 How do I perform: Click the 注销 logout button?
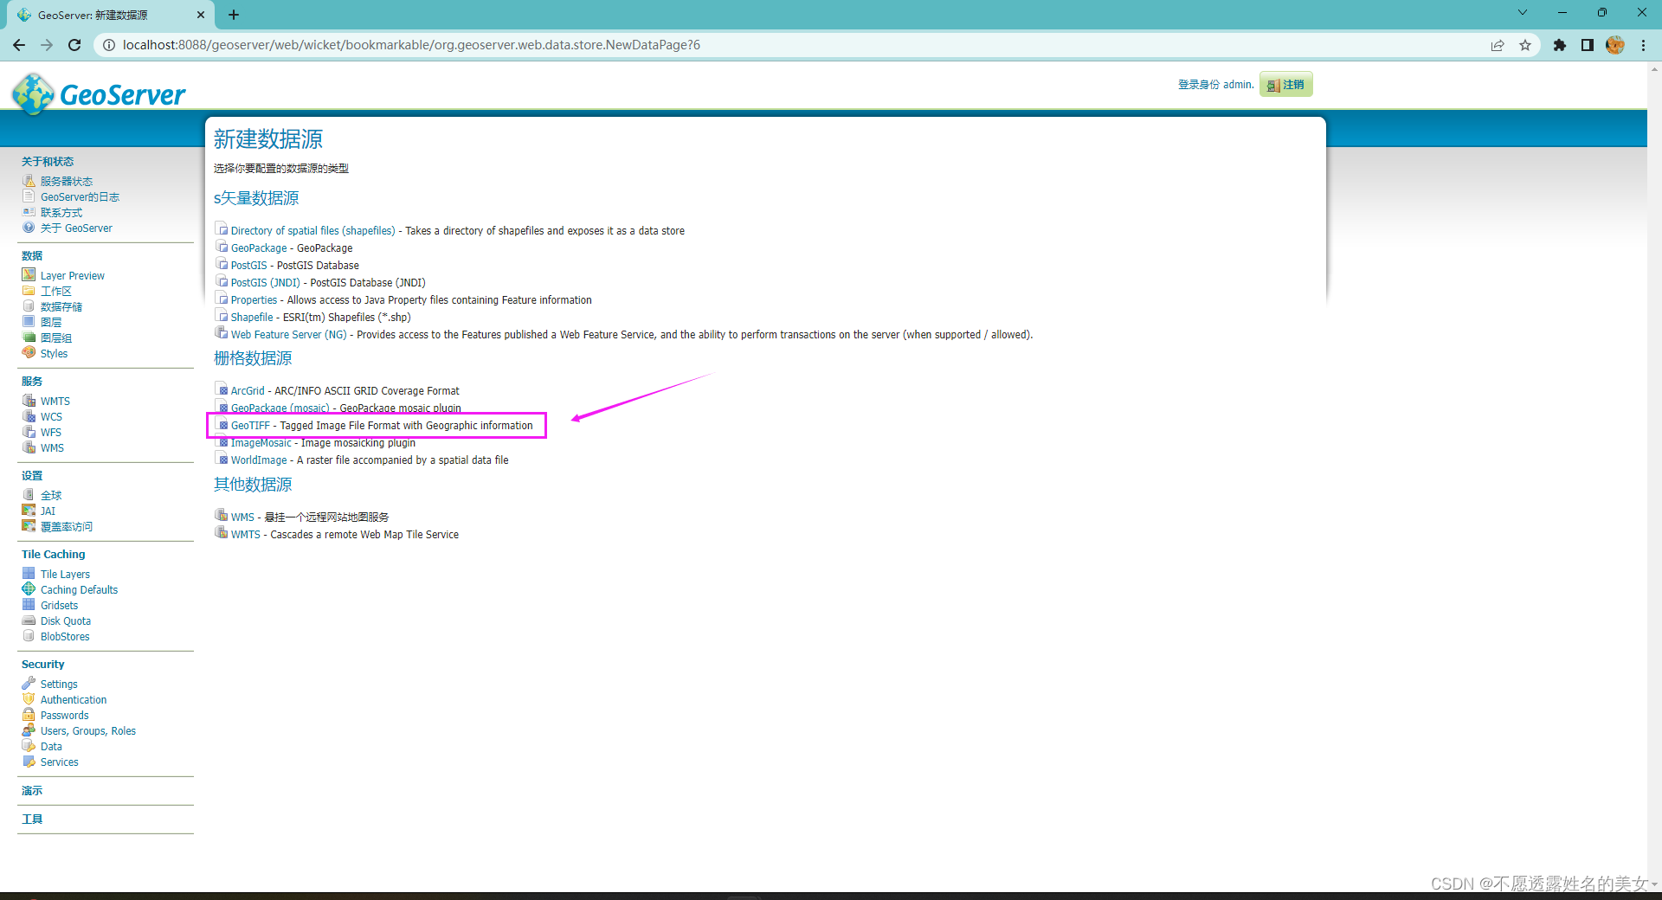(x=1286, y=85)
